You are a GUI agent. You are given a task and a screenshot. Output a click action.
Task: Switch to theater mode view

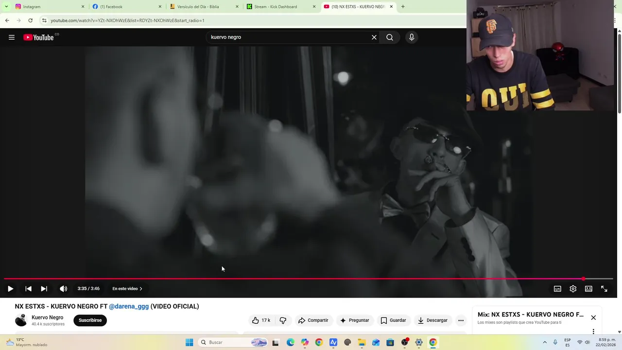pos(588,289)
